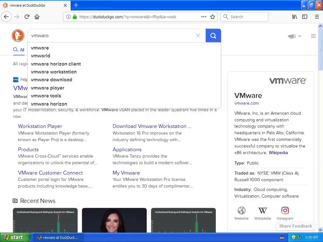Close the 'vmware at DuckDuckGo' tab
This screenshot has height=242, width=323.
[65, 5]
